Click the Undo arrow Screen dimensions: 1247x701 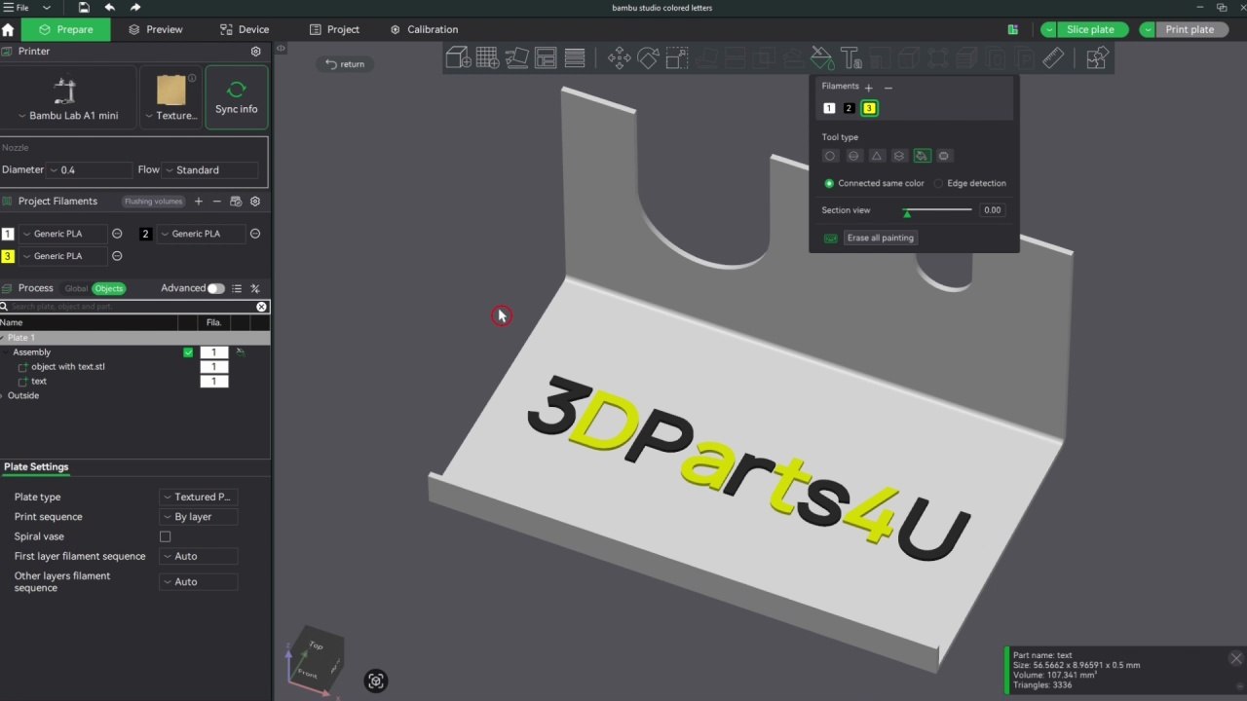pyautogui.click(x=109, y=8)
